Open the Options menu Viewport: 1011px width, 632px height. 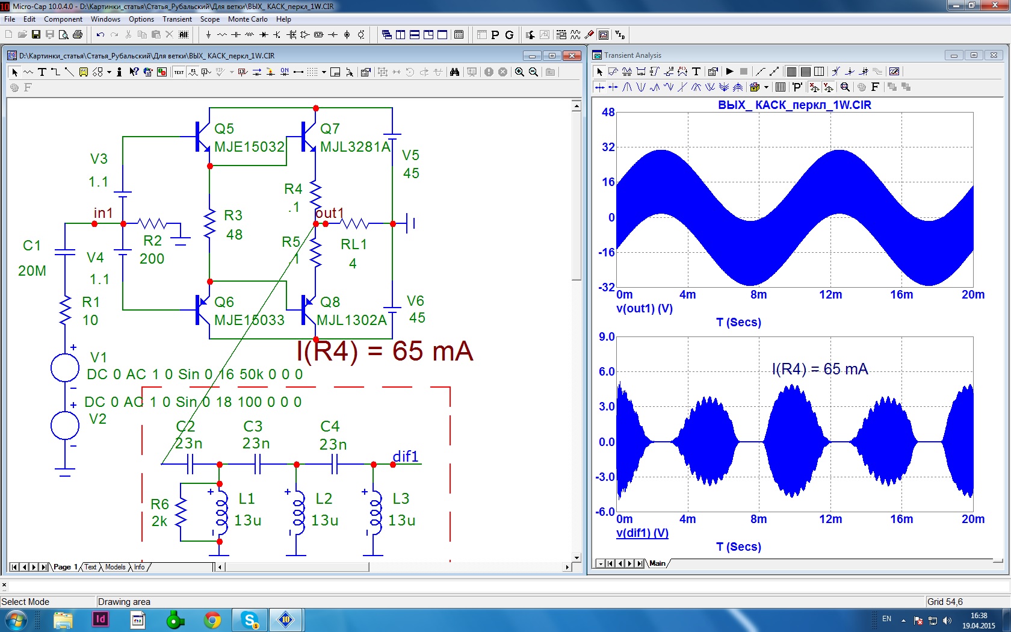pos(141,19)
